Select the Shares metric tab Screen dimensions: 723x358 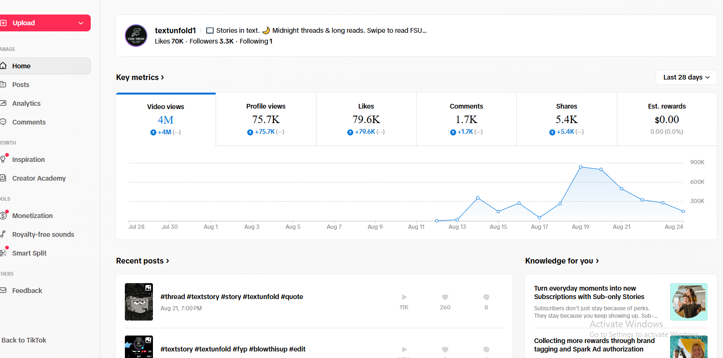click(567, 119)
